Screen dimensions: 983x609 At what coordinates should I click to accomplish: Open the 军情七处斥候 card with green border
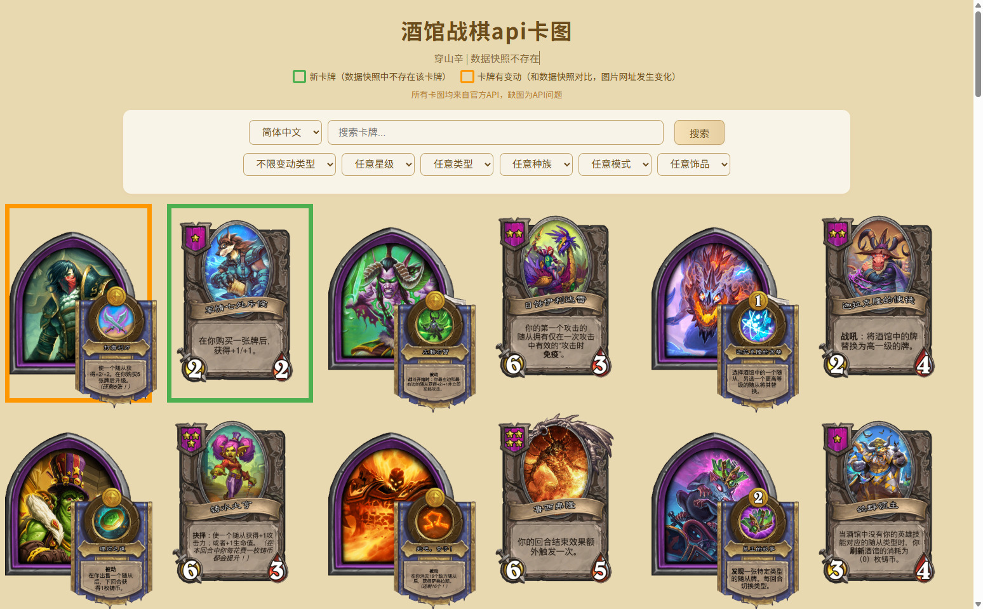point(240,303)
